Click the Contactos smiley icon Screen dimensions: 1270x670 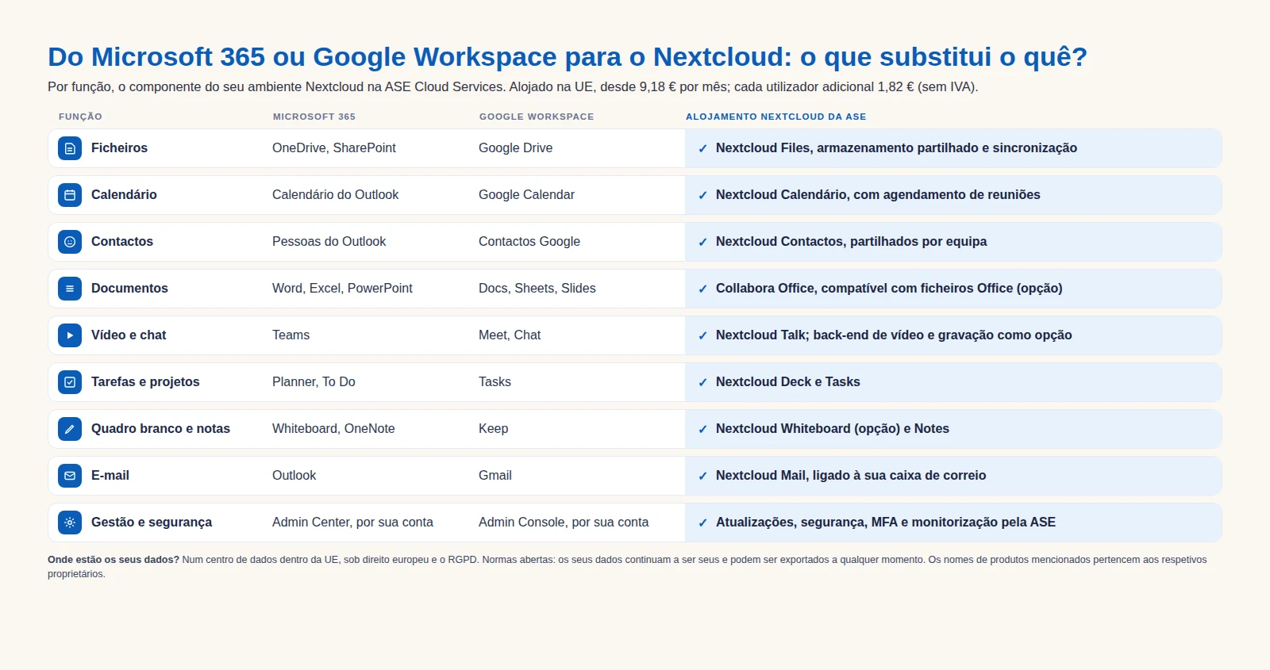70,242
